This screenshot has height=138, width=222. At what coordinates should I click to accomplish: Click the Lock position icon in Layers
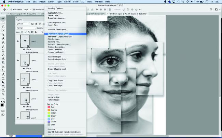(x=29, y=32)
